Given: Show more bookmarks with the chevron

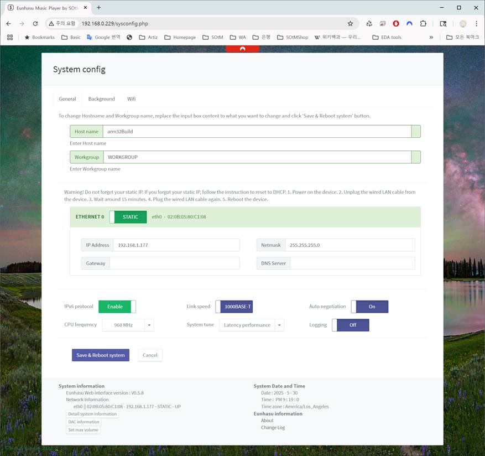Looking at the screenshot, I should [431, 37].
